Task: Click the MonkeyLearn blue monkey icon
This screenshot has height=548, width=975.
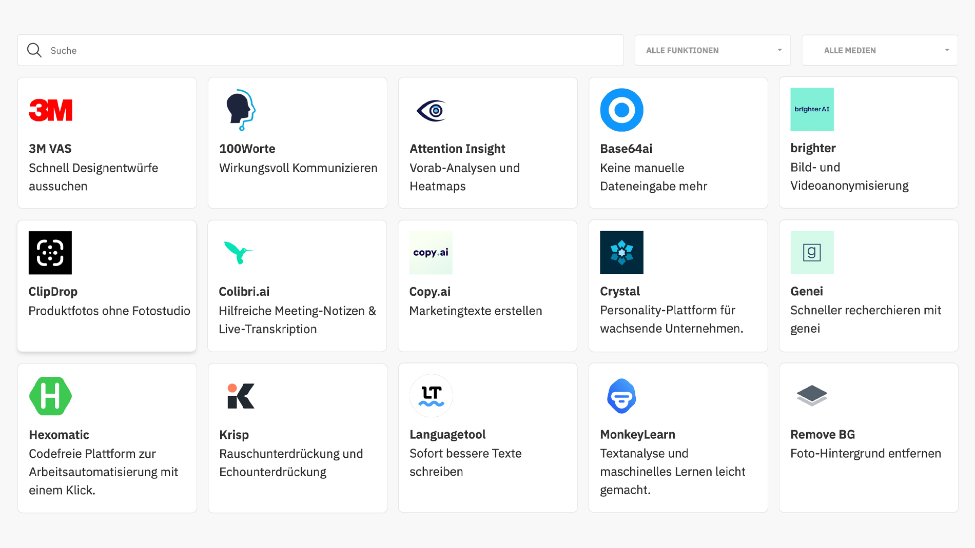Action: pos(621,396)
